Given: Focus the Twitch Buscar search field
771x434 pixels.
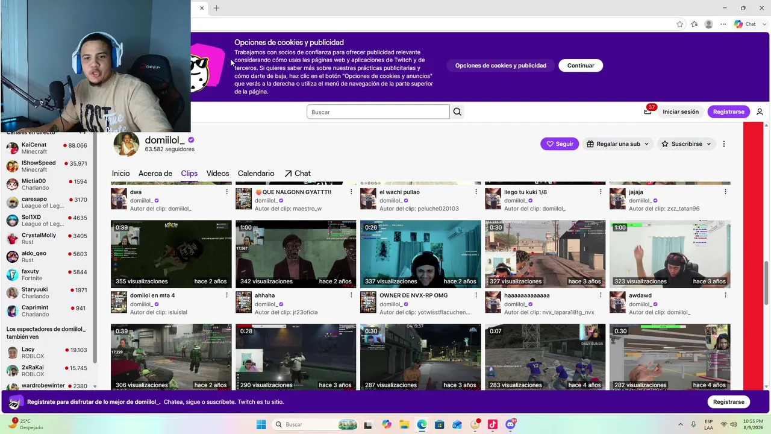Looking at the screenshot, I should [378, 112].
